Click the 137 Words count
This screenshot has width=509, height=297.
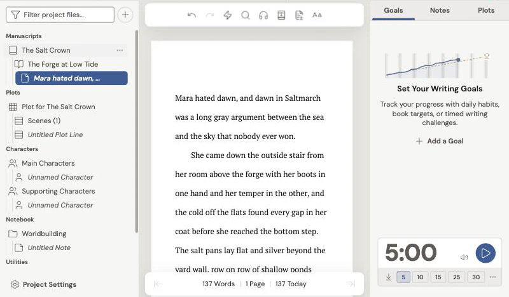point(218,284)
